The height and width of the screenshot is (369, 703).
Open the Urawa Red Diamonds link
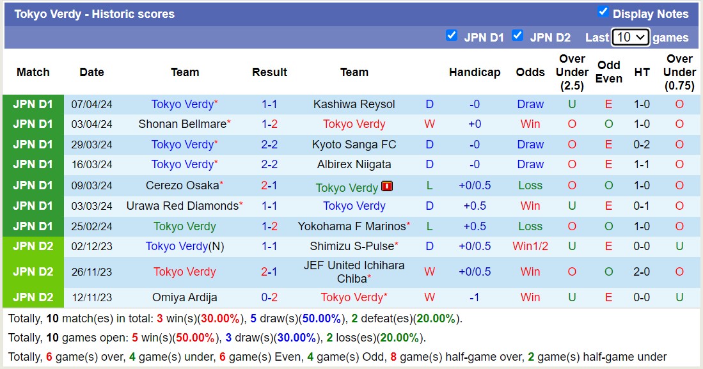182,206
